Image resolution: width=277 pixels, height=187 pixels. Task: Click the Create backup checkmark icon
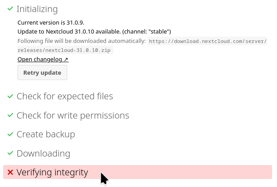pos(10,134)
